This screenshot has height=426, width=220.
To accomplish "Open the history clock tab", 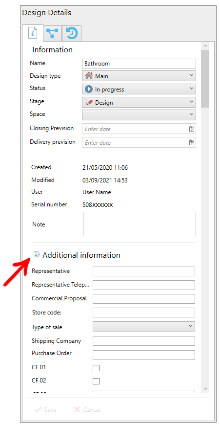I will 72,33.
